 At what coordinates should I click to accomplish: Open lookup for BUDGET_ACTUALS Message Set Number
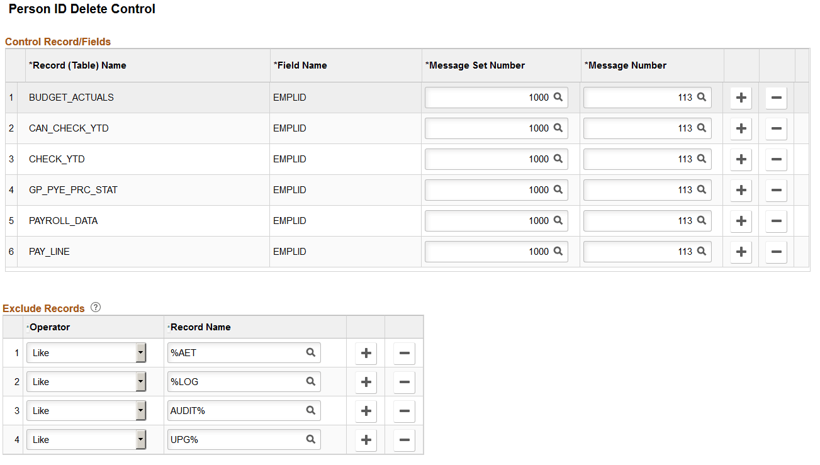[x=559, y=98]
